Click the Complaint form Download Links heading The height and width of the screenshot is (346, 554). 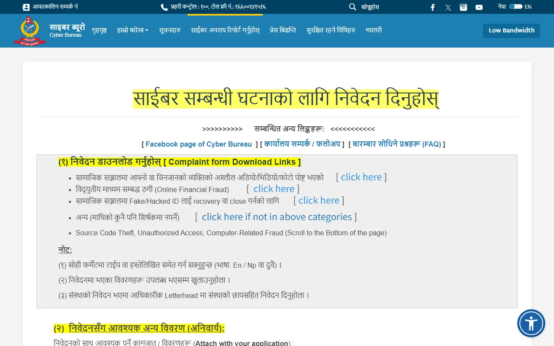[x=180, y=162]
